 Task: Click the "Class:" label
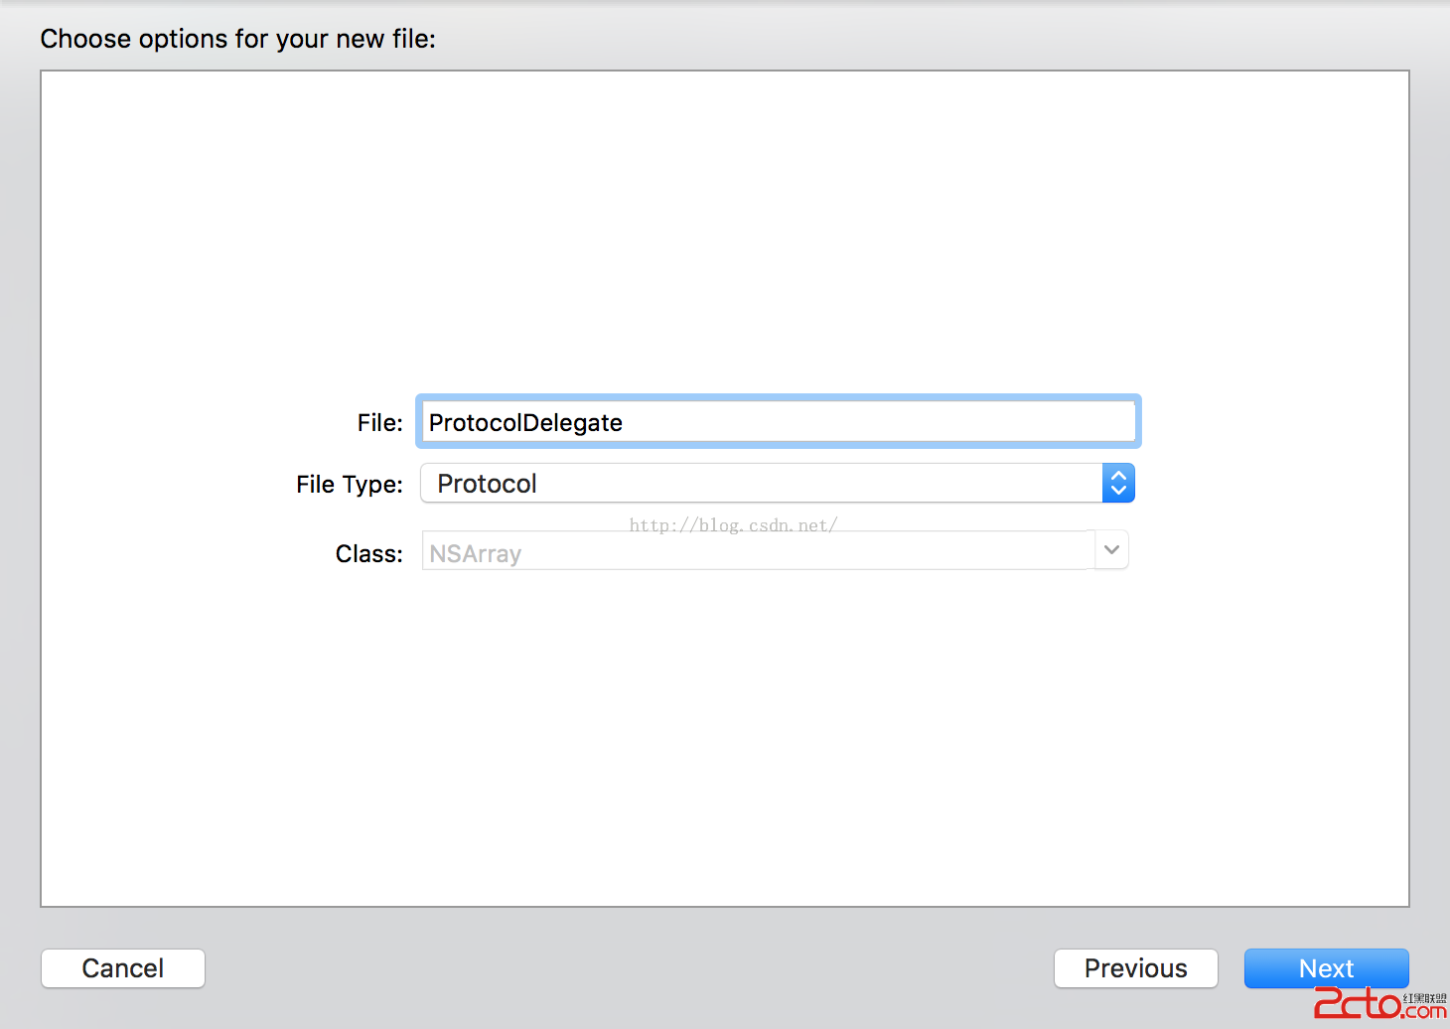(x=368, y=554)
